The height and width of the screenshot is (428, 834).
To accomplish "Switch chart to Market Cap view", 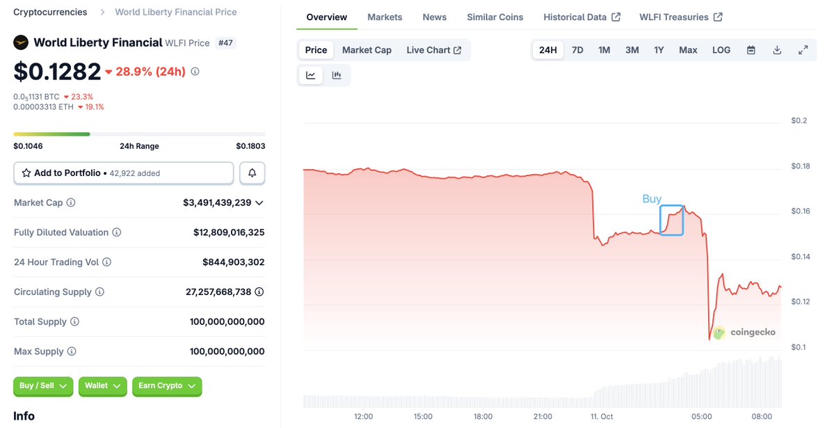I will (x=367, y=50).
